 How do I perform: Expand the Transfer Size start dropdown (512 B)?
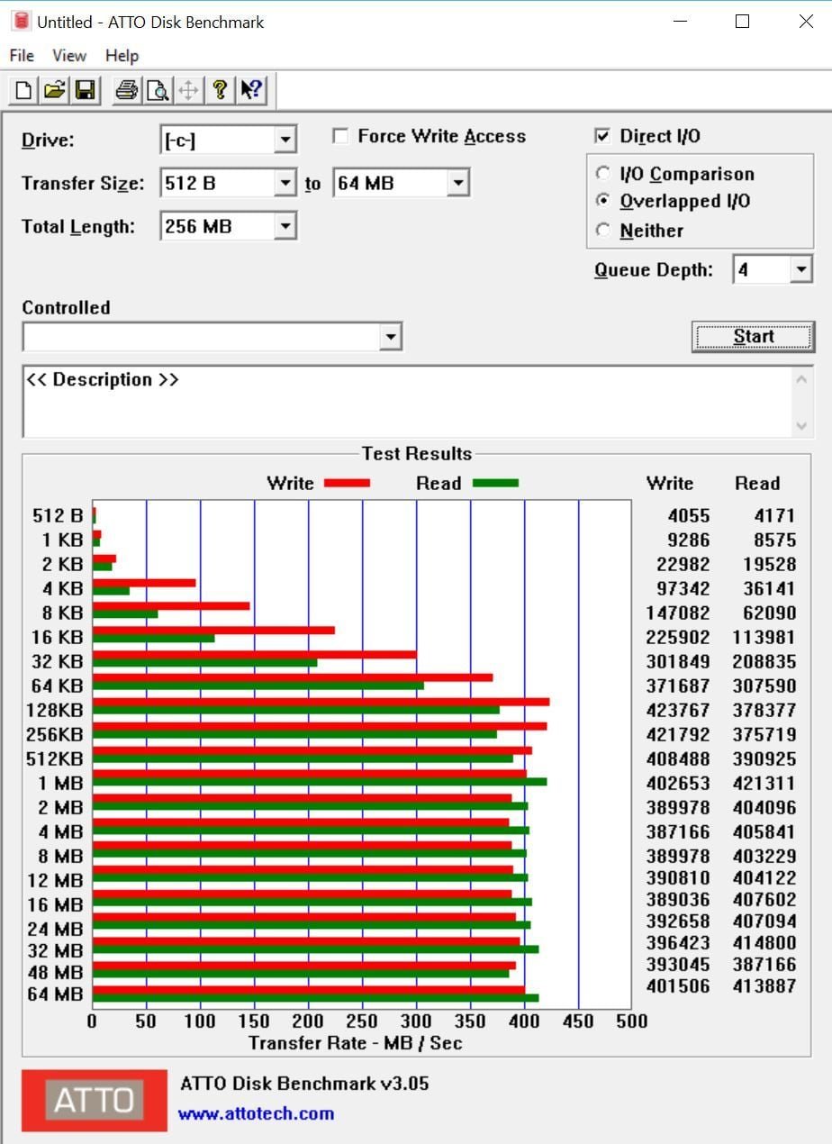285,184
